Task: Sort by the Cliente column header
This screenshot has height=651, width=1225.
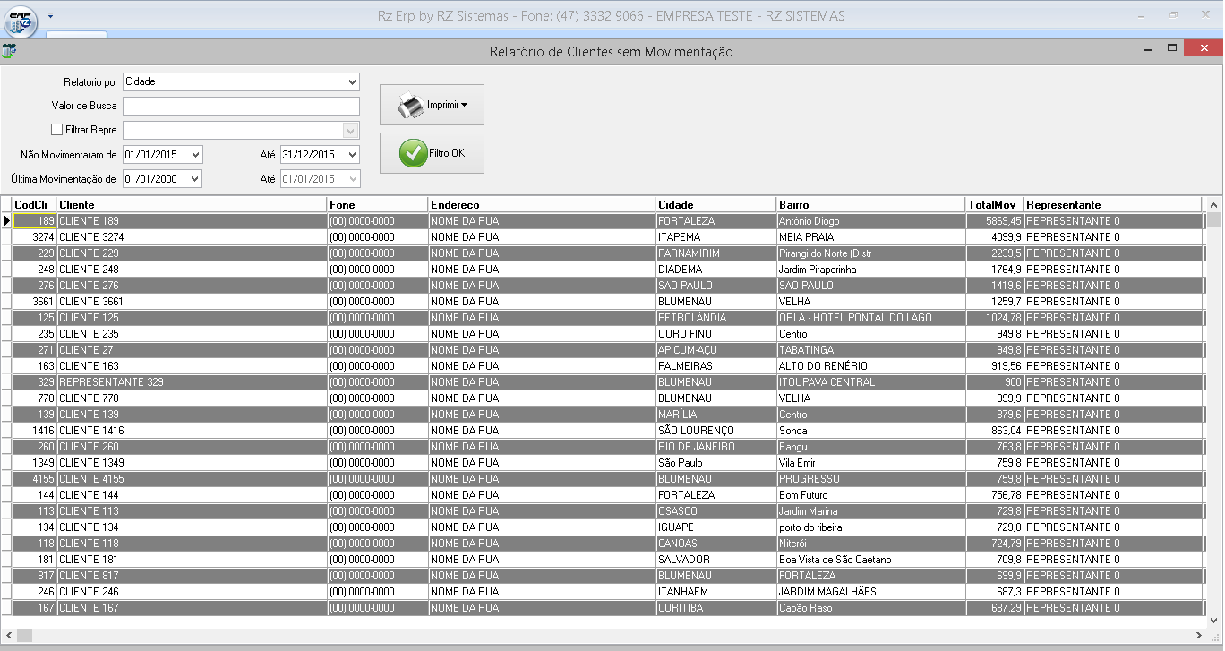Action: coord(192,204)
